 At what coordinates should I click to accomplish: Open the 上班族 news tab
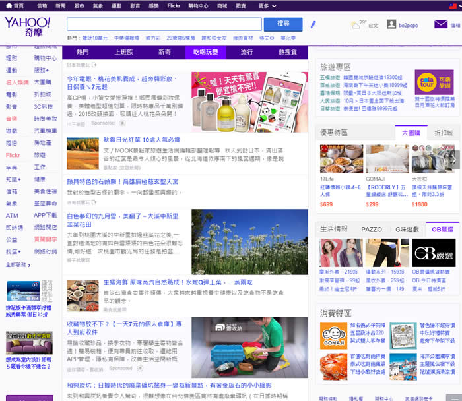[124, 51]
